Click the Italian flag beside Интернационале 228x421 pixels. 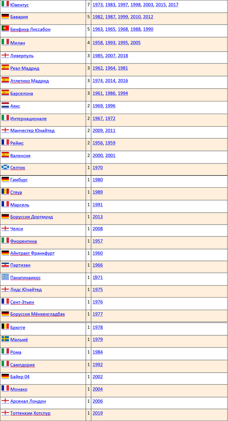pyautogui.click(x=5, y=118)
